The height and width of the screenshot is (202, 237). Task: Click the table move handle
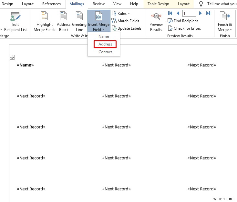point(12,57)
